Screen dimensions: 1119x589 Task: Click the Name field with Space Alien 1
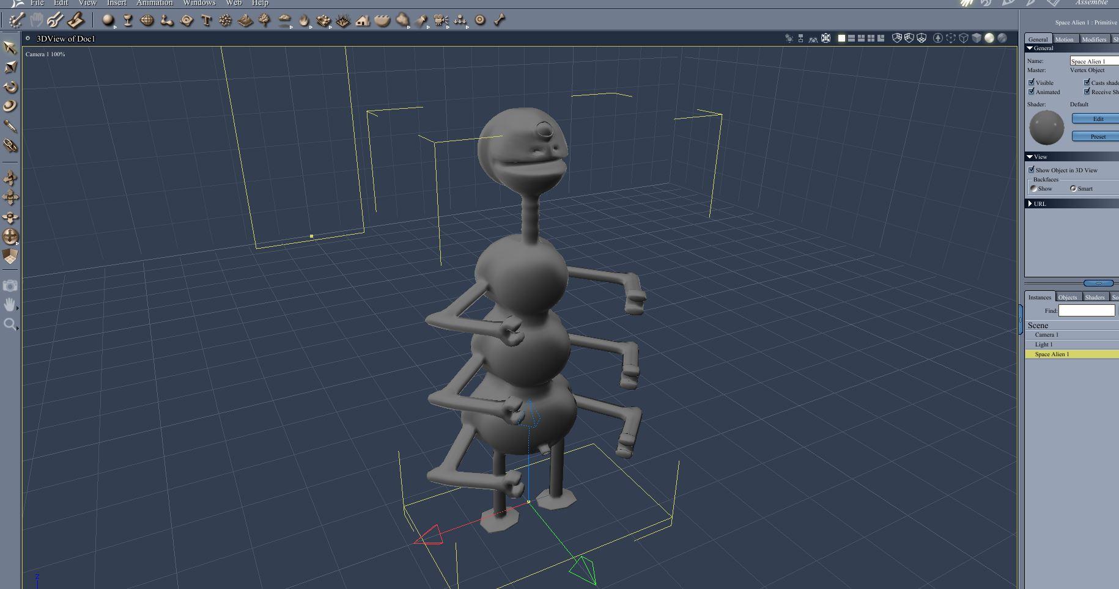pyautogui.click(x=1095, y=60)
